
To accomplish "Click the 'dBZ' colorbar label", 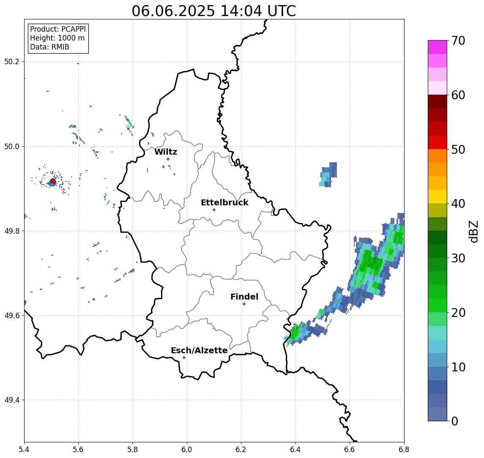I will pos(473,231).
